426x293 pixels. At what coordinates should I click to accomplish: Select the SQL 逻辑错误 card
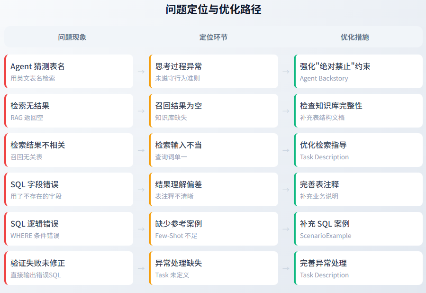click(69, 229)
